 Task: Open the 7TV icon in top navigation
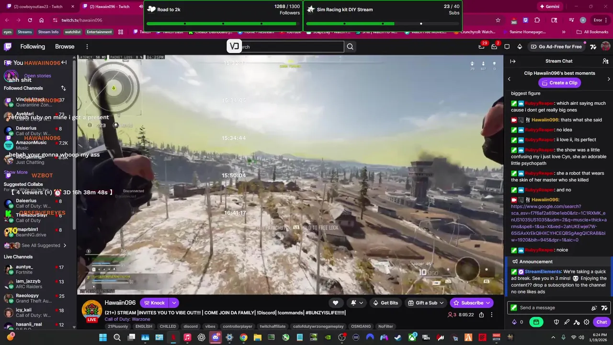tap(593, 46)
